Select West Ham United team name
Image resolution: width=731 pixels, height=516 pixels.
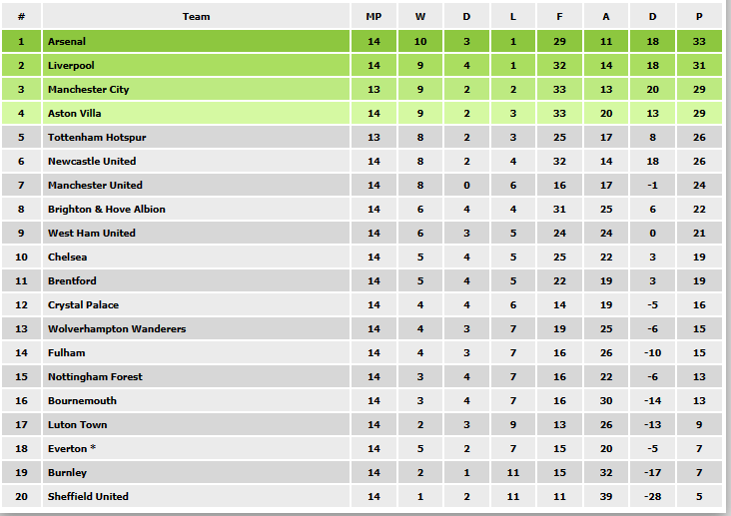click(92, 233)
